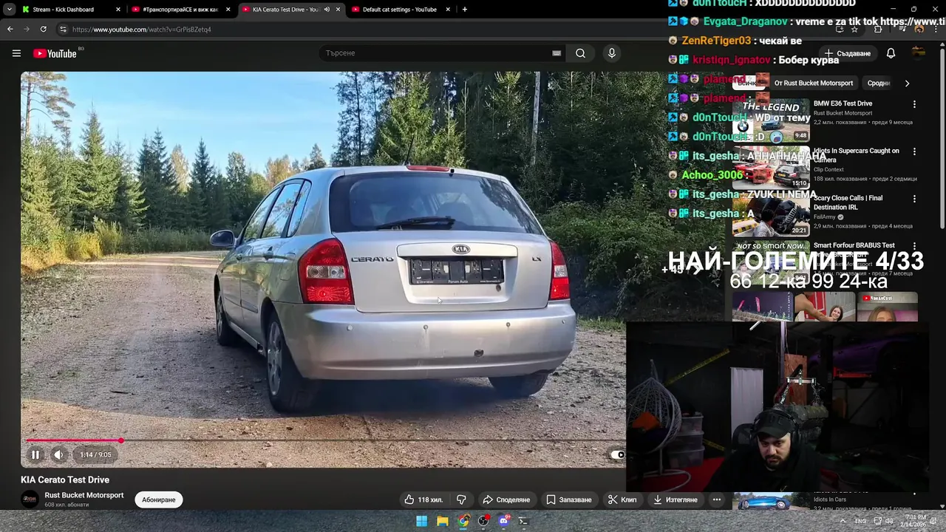This screenshot has height=532, width=946.
Task: Open the account avatar menu
Action: point(919,52)
